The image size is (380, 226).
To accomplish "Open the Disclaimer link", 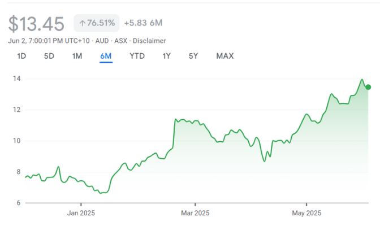I will [x=149, y=41].
